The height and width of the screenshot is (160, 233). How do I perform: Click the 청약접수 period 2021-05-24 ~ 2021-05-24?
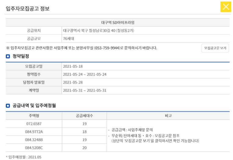85,74
